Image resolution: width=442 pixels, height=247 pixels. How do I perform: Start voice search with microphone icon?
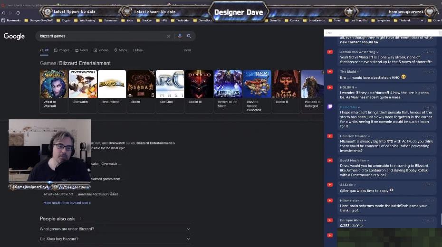180,36
